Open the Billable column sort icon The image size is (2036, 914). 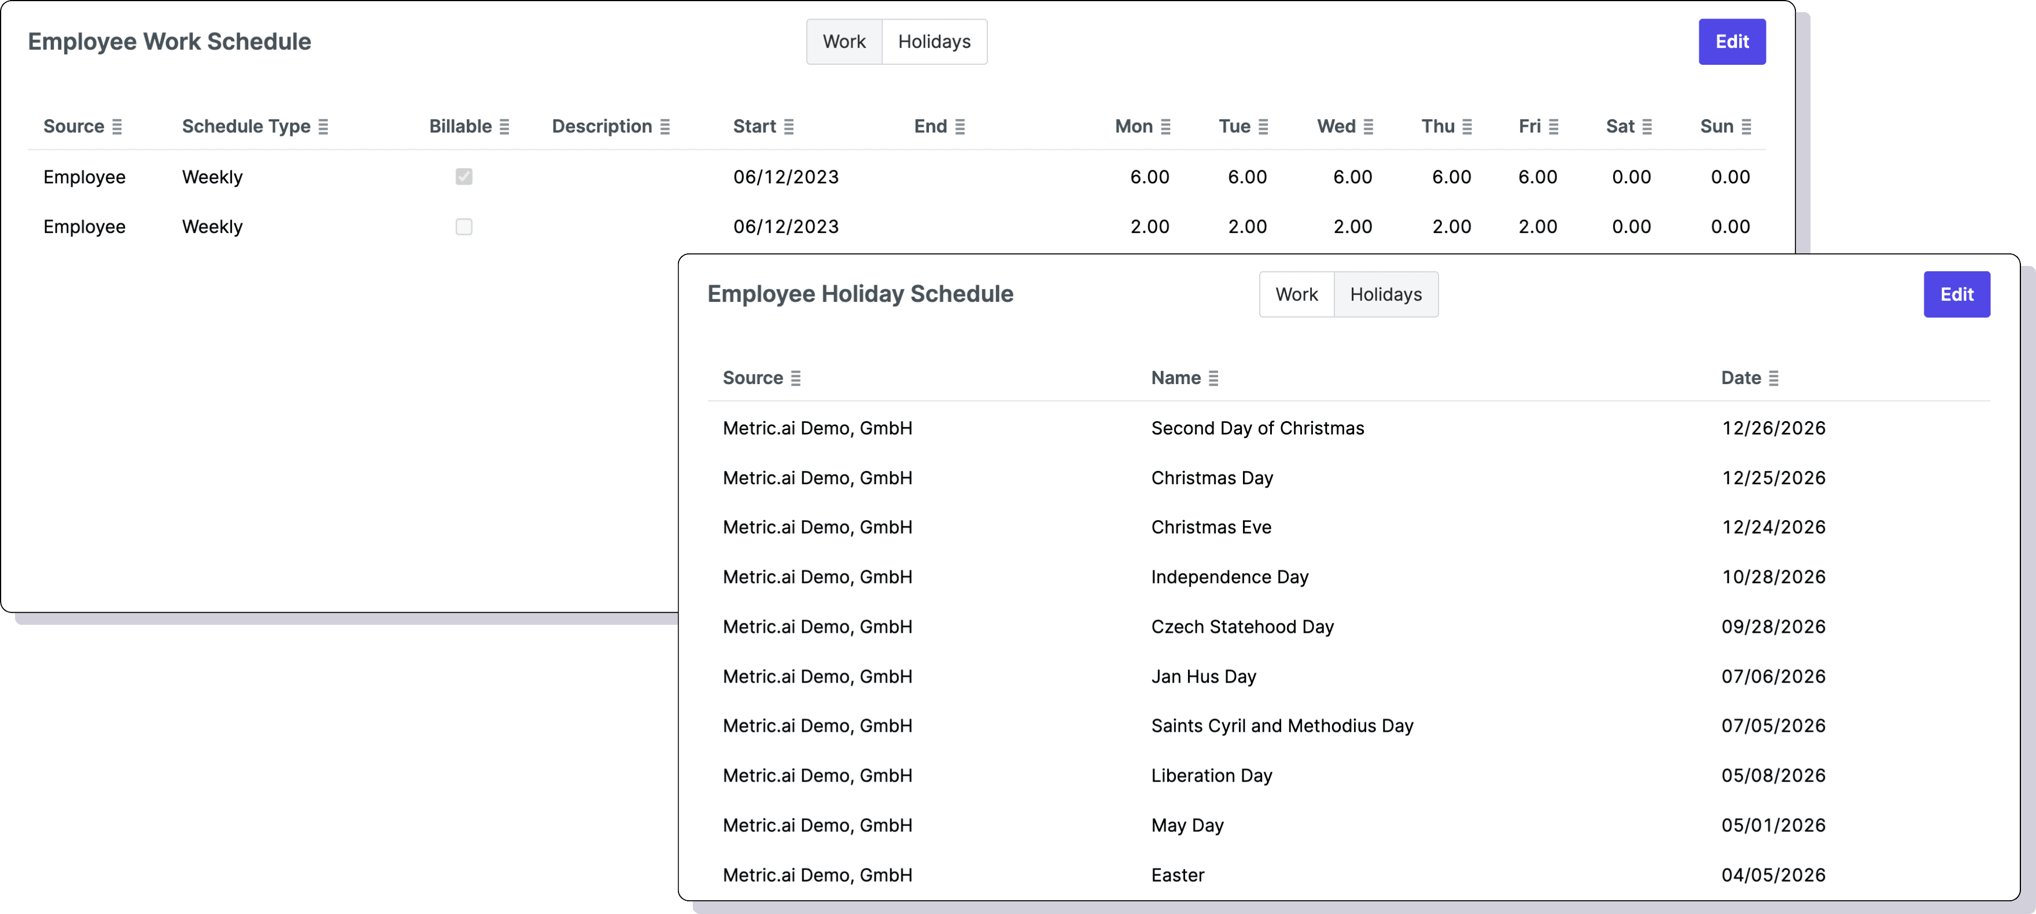[x=503, y=126]
